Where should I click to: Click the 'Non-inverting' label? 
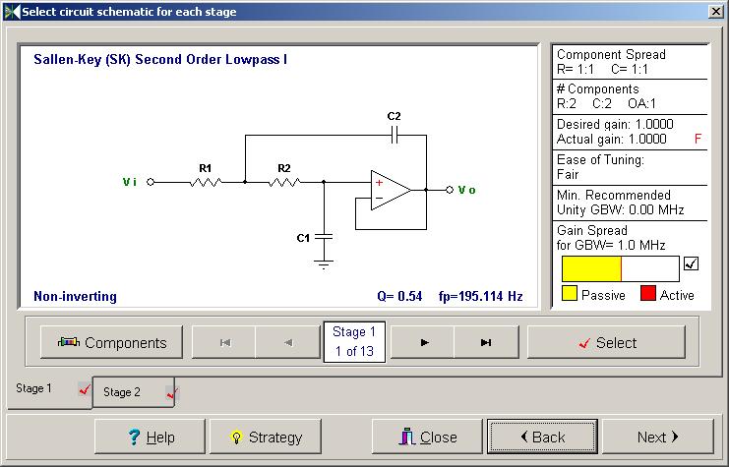tap(75, 297)
